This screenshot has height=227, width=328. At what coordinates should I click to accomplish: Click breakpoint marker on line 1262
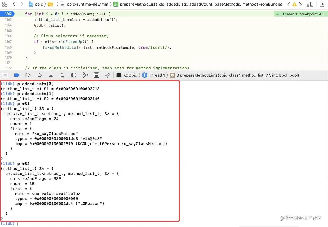coord(7,14)
